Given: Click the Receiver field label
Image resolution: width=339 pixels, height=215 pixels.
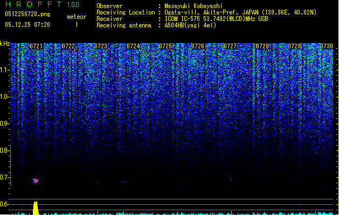Looking at the screenshot, I should coord(109,19).
